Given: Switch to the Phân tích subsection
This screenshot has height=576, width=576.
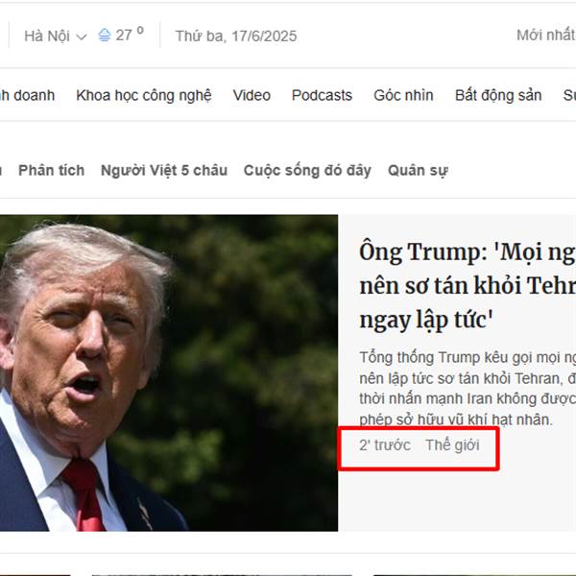Looking at the screenshot, I should click(x=52, y=171).
